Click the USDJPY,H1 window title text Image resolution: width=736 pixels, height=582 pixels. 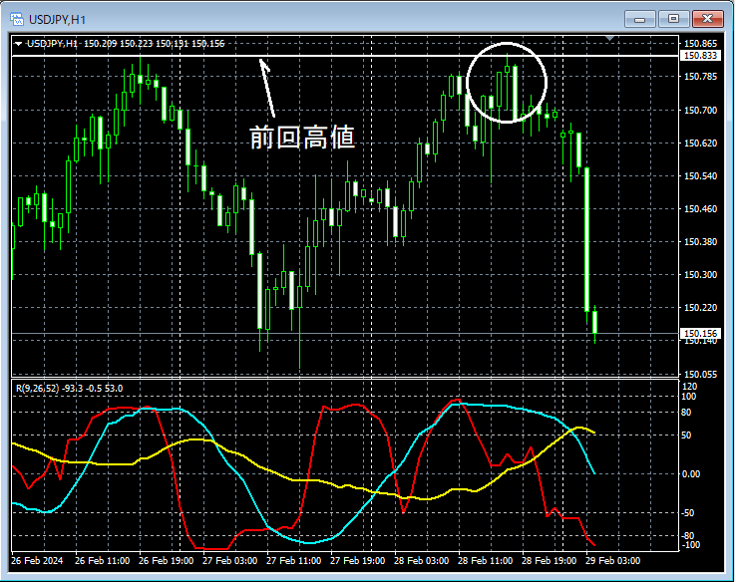[57, 20]
